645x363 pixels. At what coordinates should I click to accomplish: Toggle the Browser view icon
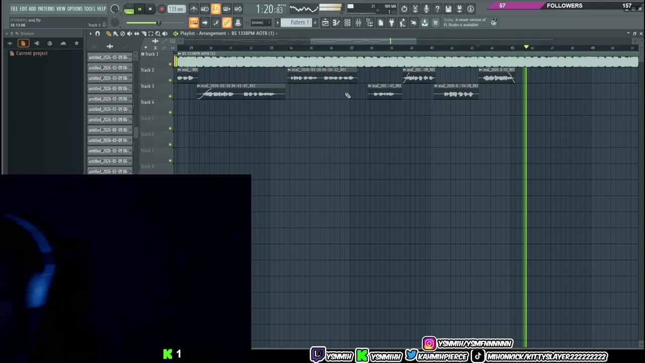[369, 23]
